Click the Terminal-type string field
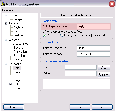 [94, 48]
